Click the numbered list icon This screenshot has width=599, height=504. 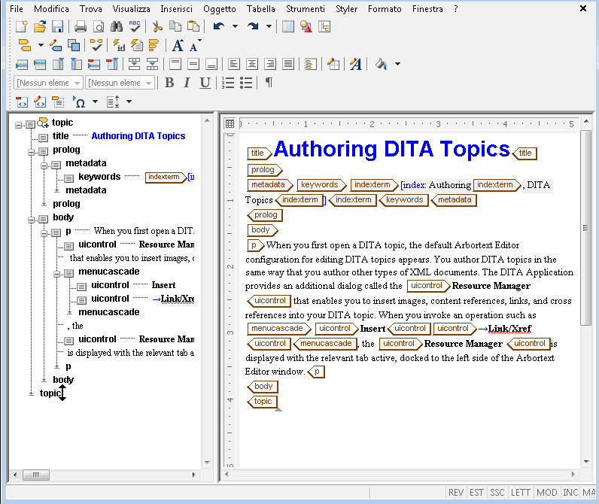228,83
